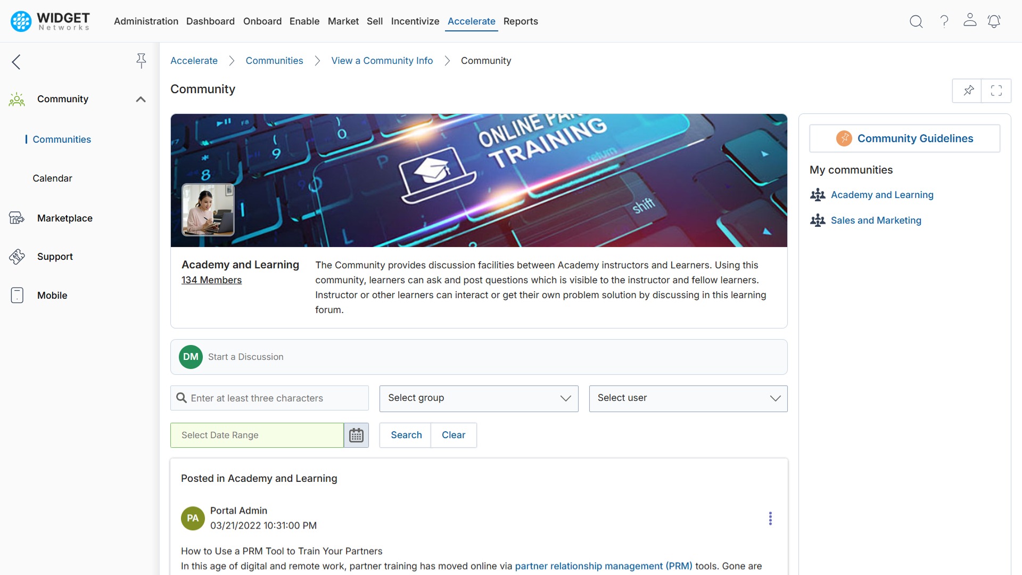Open the notifications bell icon
Screen dimensions: 1022x575
coord(994,21)
